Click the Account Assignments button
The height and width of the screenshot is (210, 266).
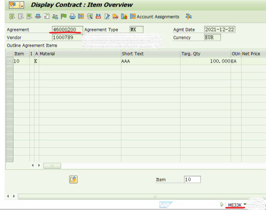(155, 16)
